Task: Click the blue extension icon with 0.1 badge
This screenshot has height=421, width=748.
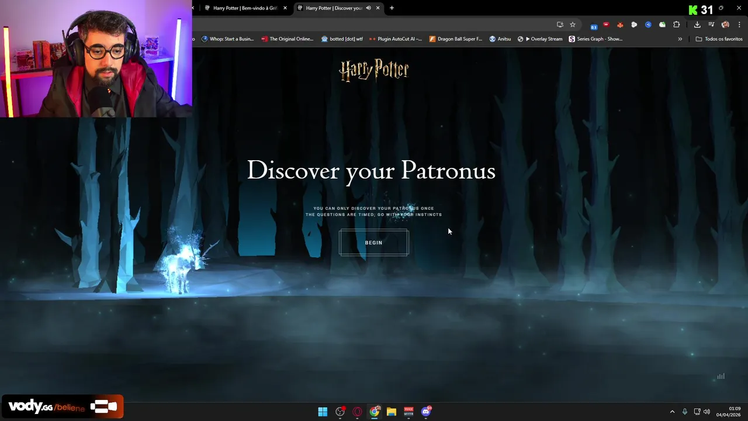Action: 594,25
